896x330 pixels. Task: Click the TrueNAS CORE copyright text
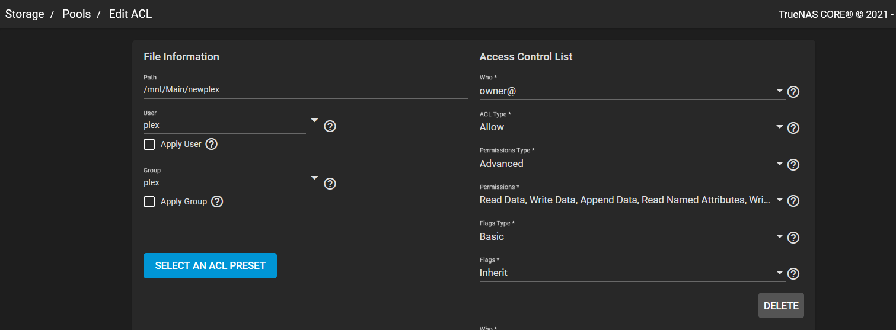coord(836,14)
